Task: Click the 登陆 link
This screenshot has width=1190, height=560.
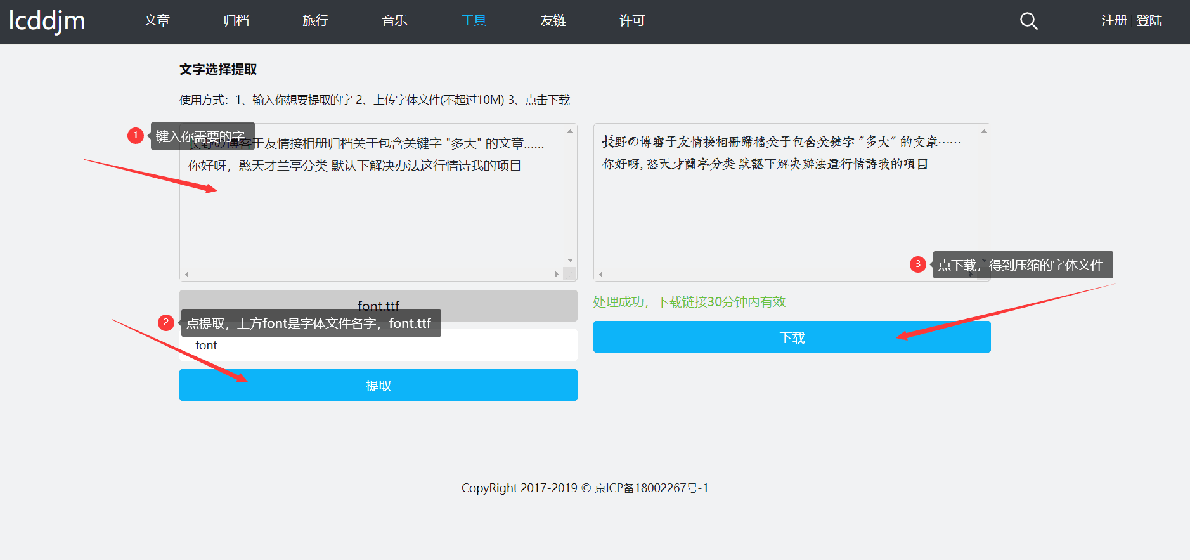Action: pyautogui.click(x=1149, y=21)
